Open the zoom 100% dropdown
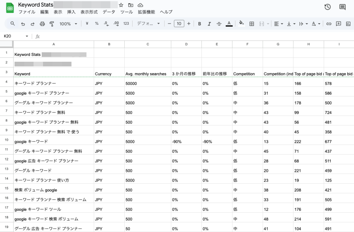 [68, 24]
